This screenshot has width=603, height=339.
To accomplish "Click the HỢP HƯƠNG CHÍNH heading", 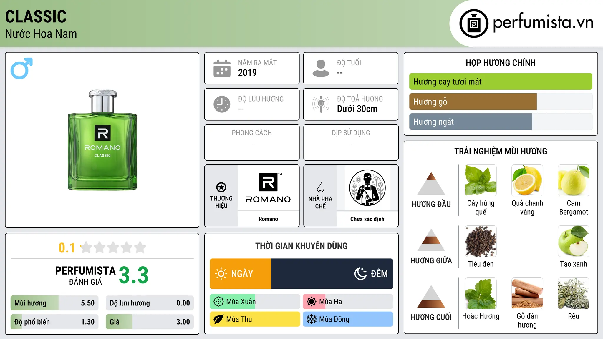I will (501, 63).
